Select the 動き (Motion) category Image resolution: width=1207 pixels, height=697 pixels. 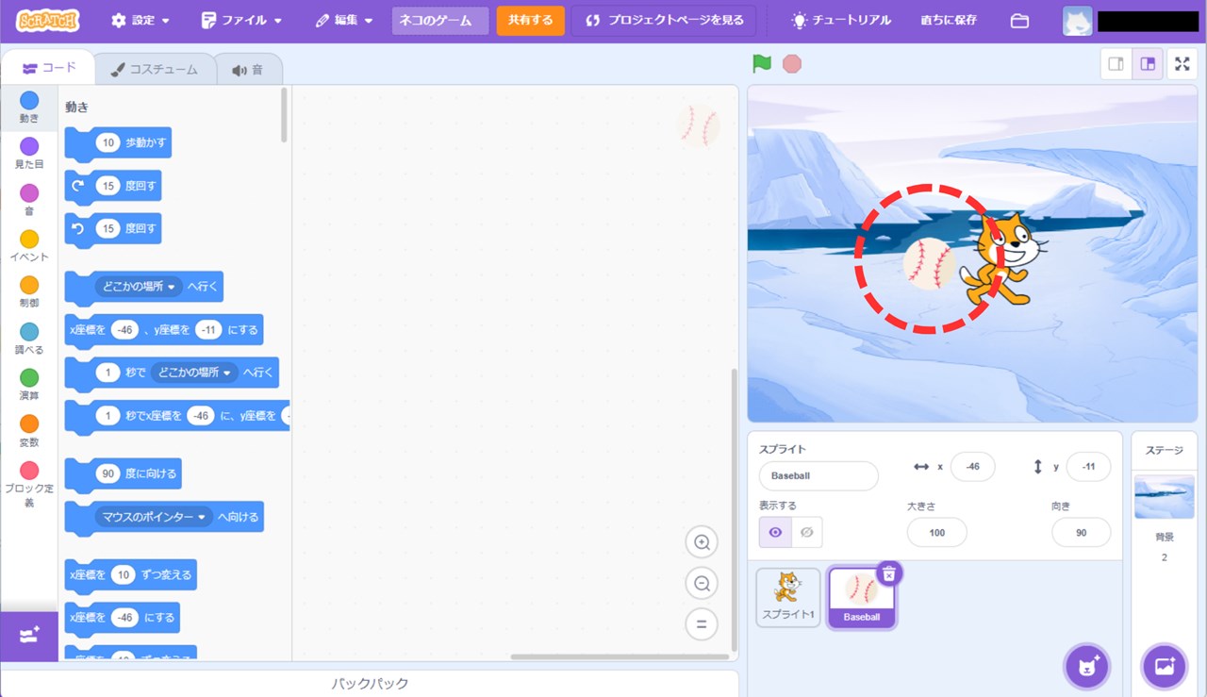pos(29,108)
